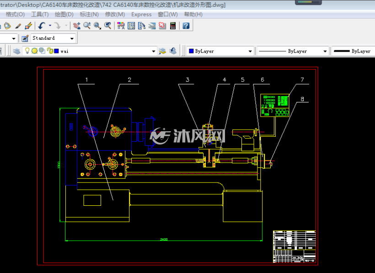375x273 pixels.
Task: Click the Paste clipboard icon
Action: tap(7, 26)
